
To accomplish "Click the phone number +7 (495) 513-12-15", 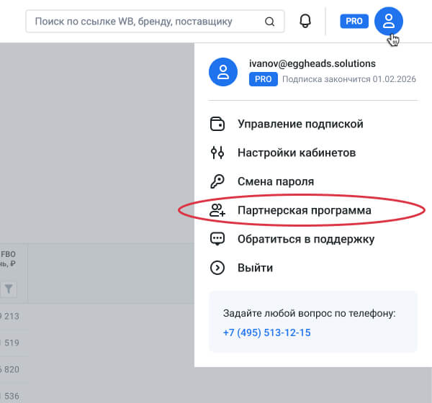I will tap(267, 333).
